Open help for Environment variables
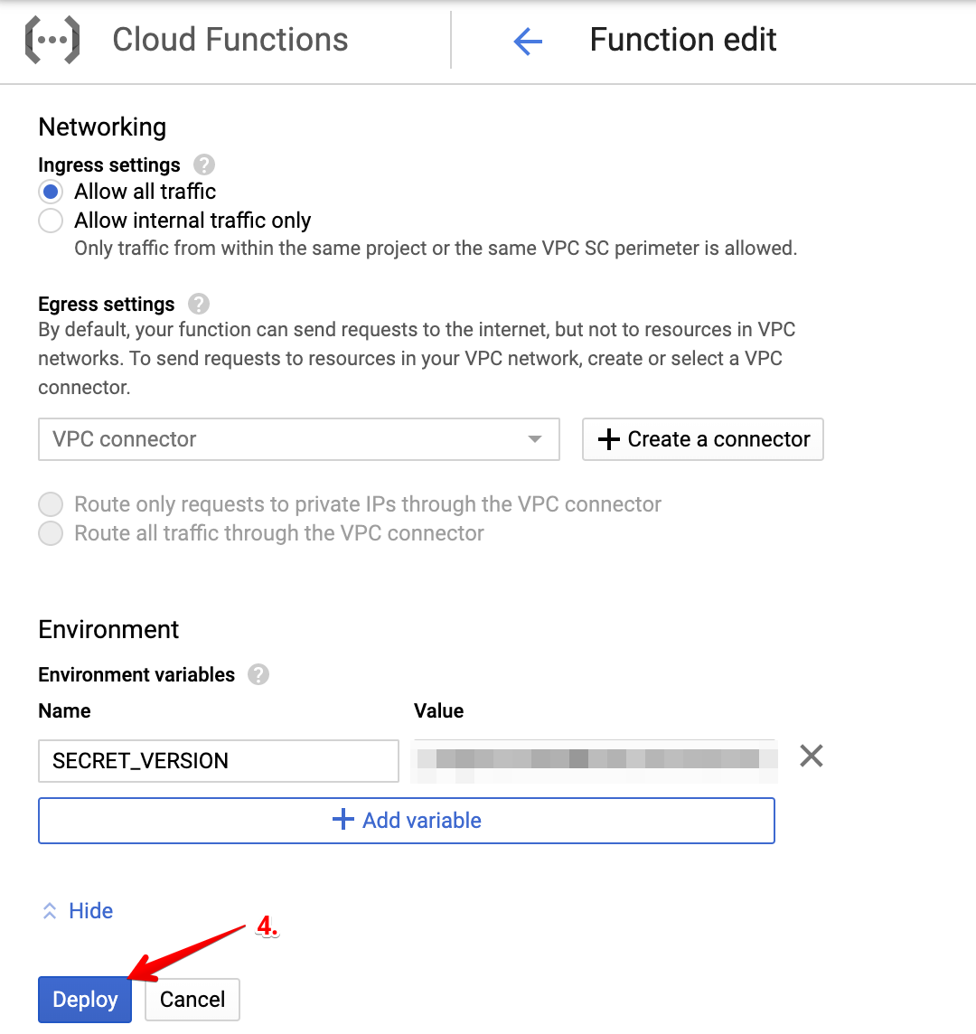976x1034 pixels. (x=258, y=675)
